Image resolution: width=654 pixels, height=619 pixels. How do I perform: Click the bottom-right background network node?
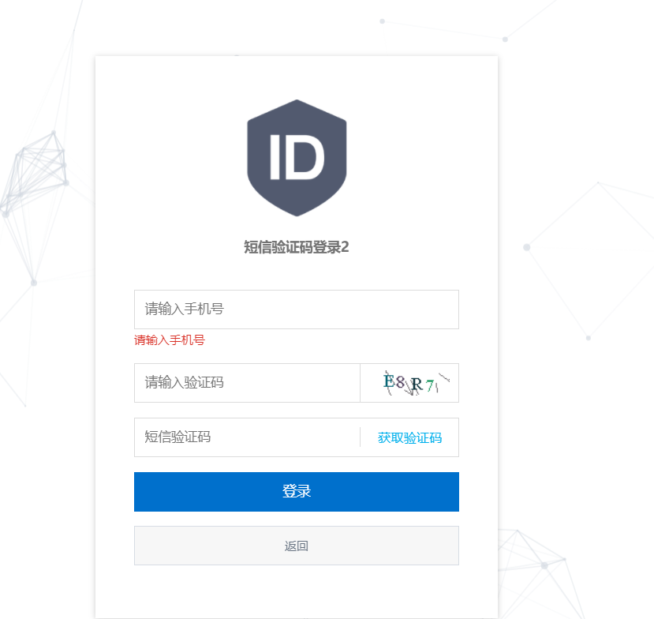point(544,565)
